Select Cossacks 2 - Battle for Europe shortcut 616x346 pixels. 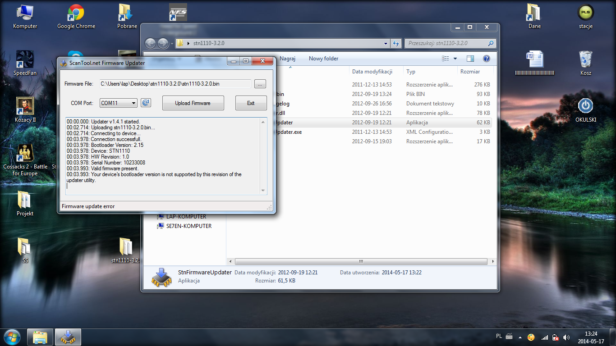pos(25,160)
